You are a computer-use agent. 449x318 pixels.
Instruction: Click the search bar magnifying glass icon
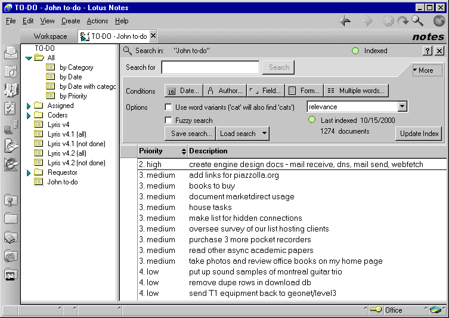(128, 51)
